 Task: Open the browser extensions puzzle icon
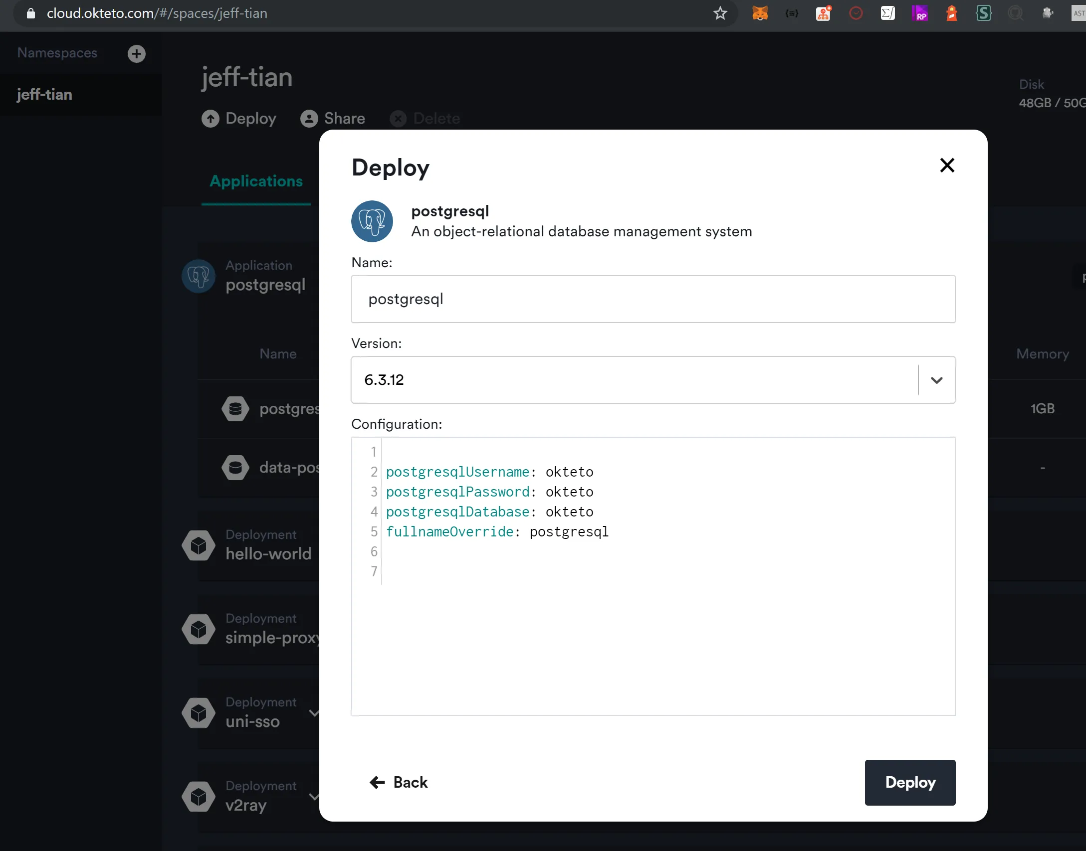1047,13
